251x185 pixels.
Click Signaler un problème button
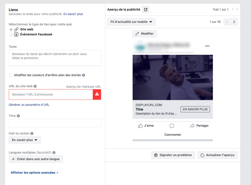point(173,155)
